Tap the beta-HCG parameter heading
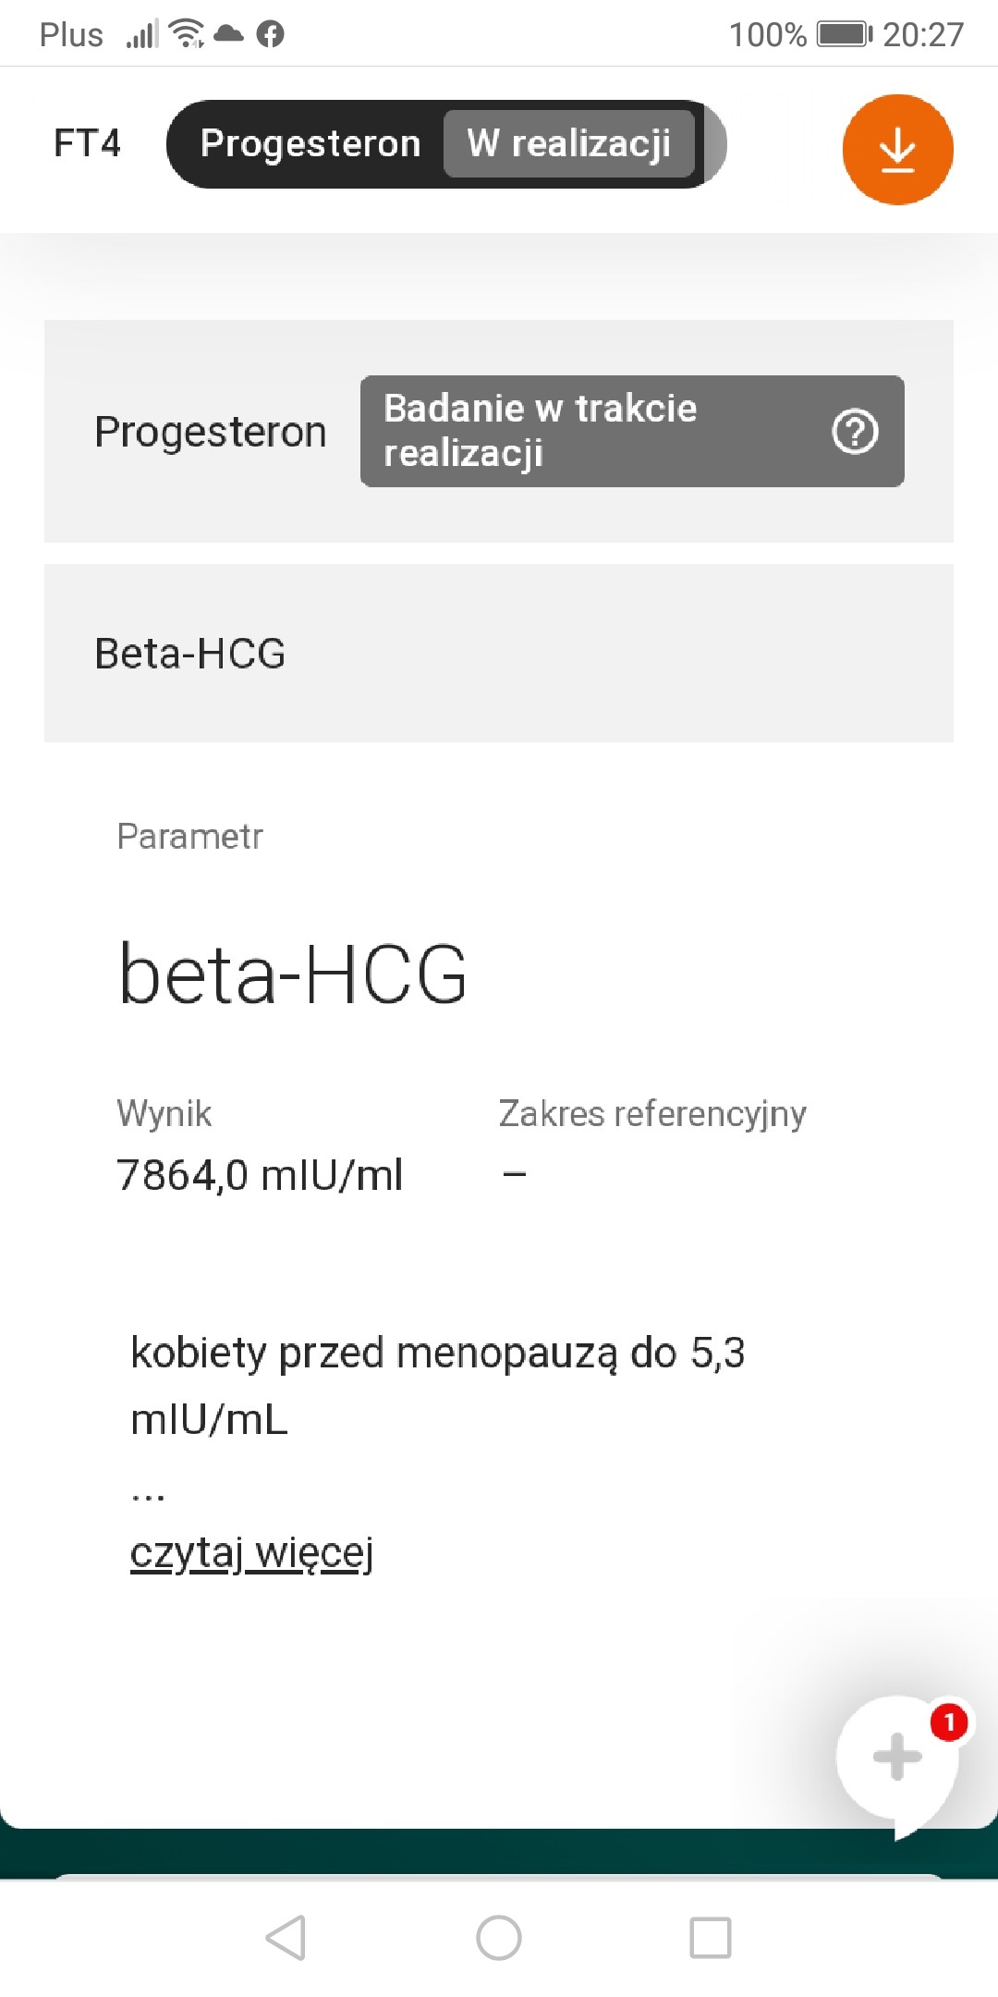This screenshot has height=1997, width=998. pyautogui.click(x=293, y=974)
